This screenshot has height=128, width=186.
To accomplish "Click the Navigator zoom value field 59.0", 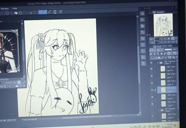I will pos(152,39).
